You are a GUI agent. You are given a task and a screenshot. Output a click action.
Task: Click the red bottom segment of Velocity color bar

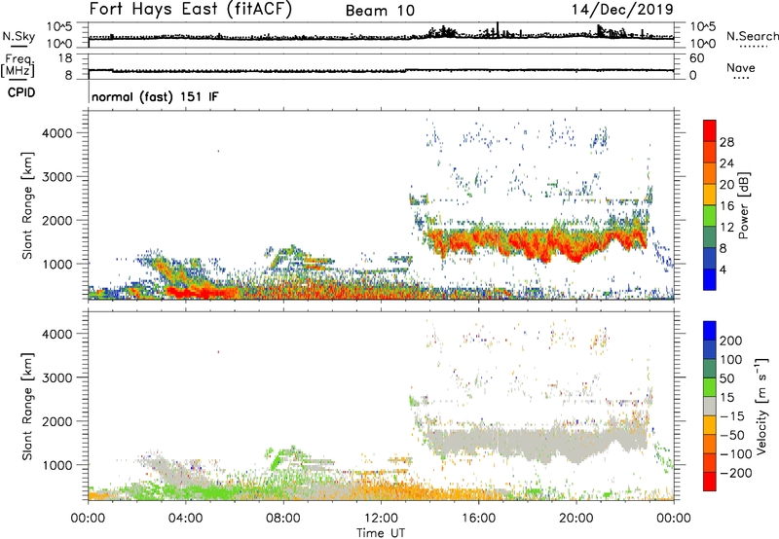[x=710, y=482]
